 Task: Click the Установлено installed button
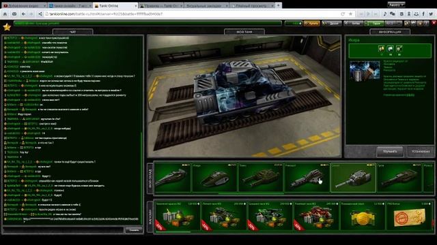[421, 152]
